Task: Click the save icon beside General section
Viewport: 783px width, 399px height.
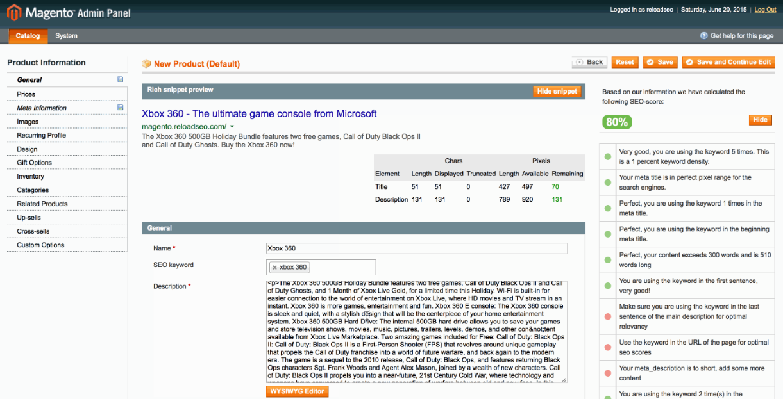Action: click(120, 79)
